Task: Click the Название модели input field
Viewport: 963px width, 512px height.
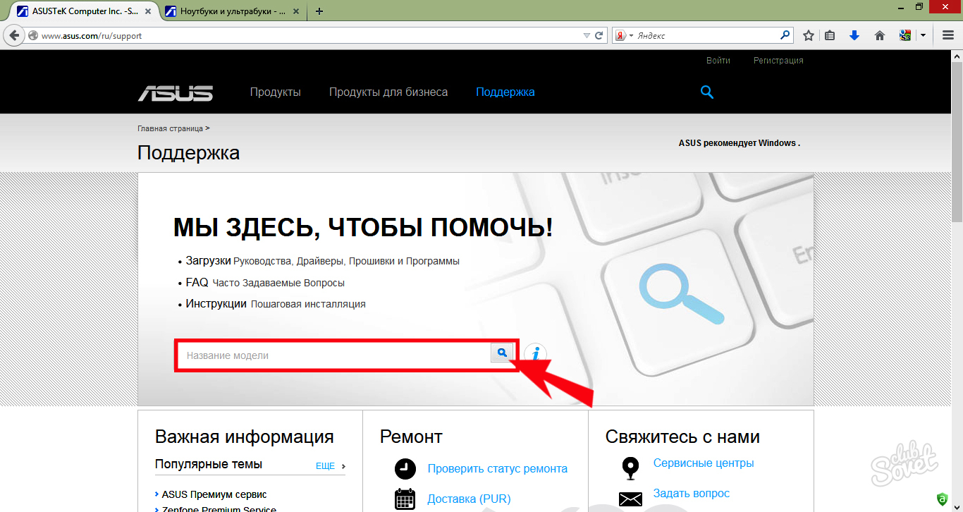Action: 333,355
